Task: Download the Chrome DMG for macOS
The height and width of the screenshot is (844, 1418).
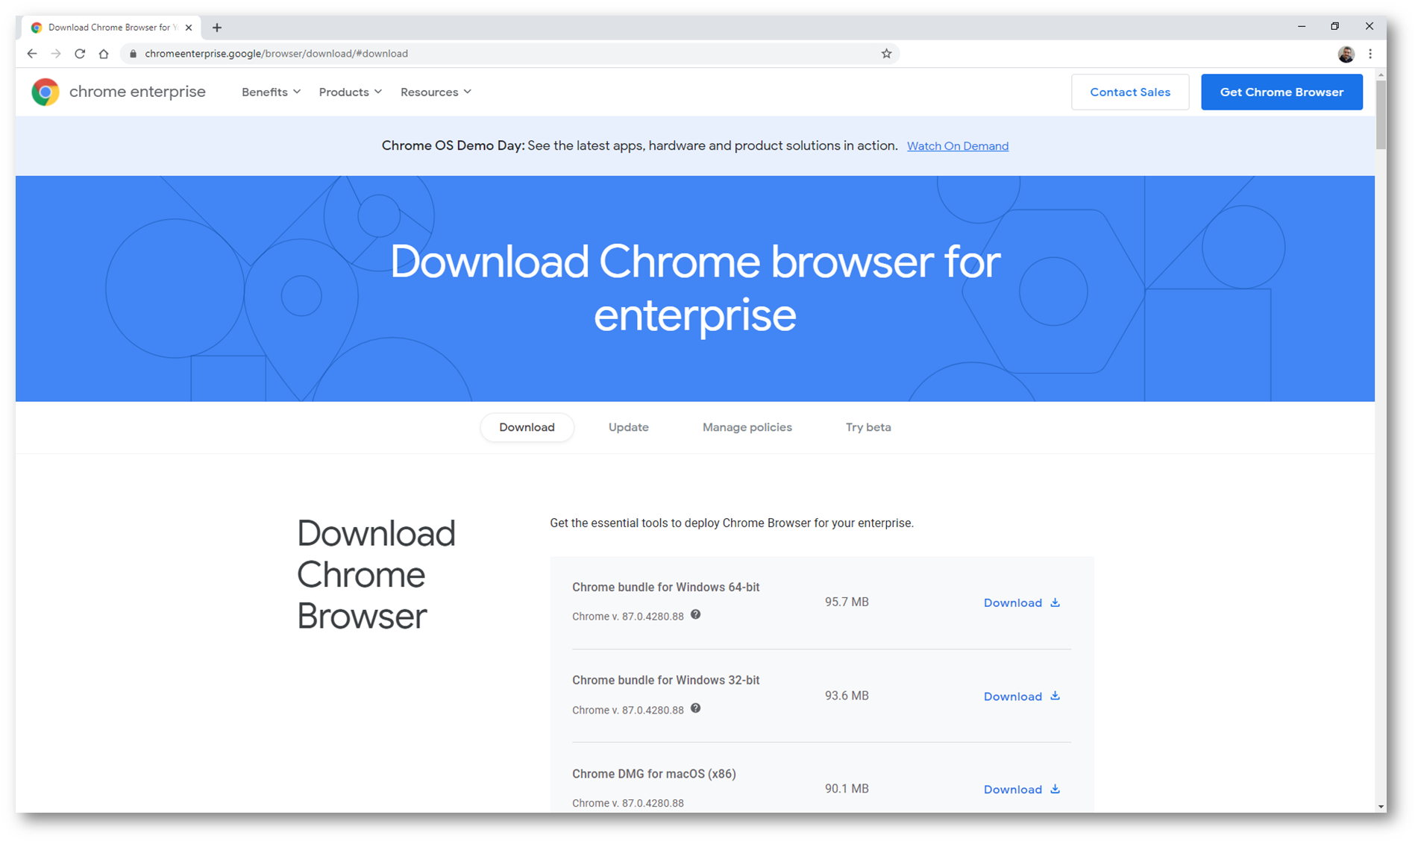Action: [x=1021, y=790]
